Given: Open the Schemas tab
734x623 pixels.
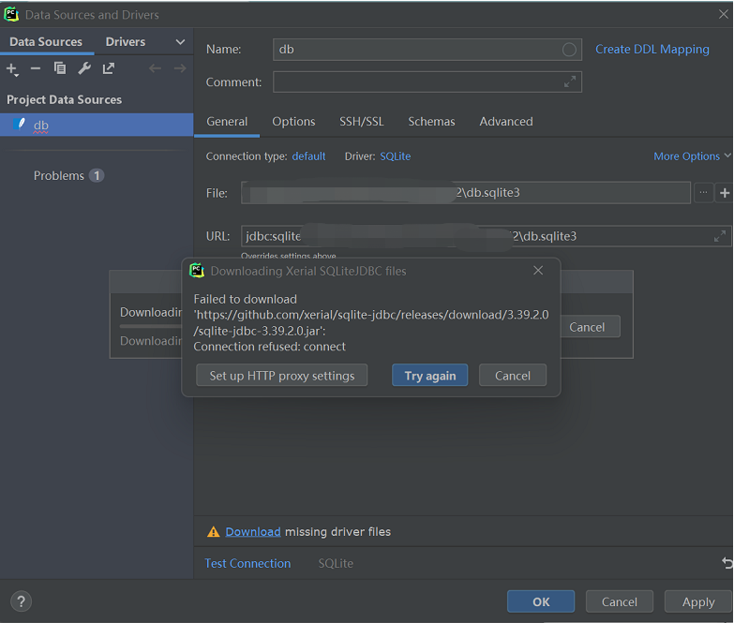Looking at the screenshot, I should tap(431, 122).
